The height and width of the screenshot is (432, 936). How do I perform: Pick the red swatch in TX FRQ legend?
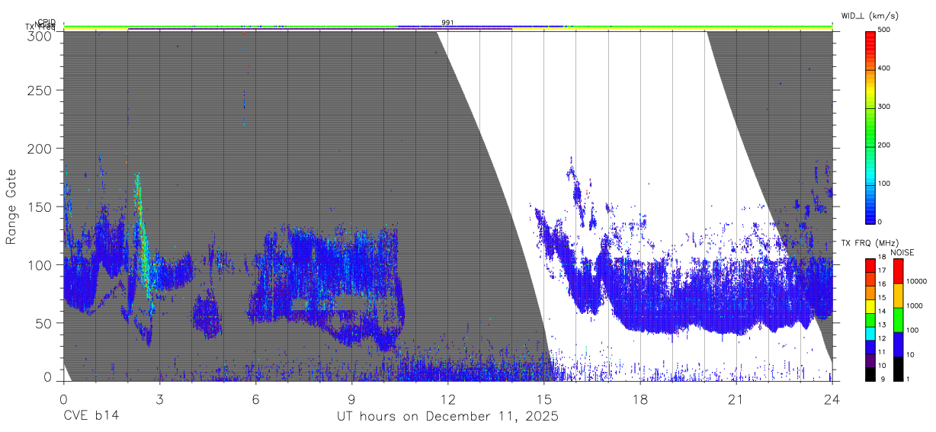[x=870, y=265]
